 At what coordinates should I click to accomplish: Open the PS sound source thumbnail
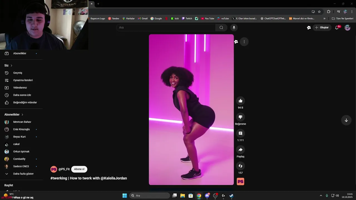(x=241, y=182)
